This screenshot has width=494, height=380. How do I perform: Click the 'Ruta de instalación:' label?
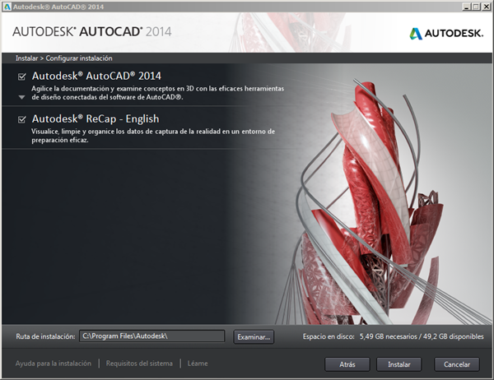pyautogui.click(x=45, y=336)
